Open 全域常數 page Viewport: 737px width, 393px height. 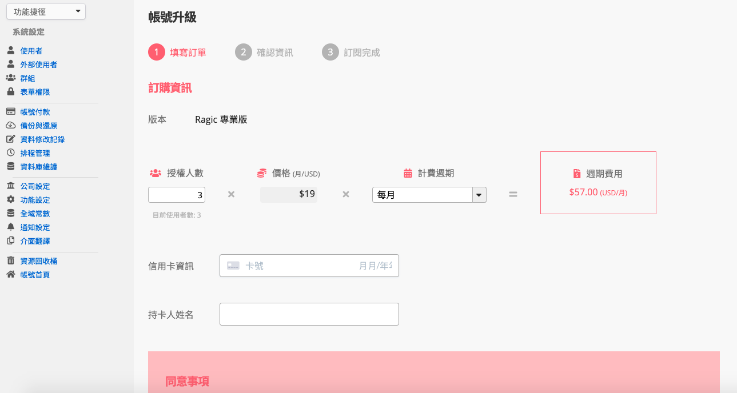point(35,214)
